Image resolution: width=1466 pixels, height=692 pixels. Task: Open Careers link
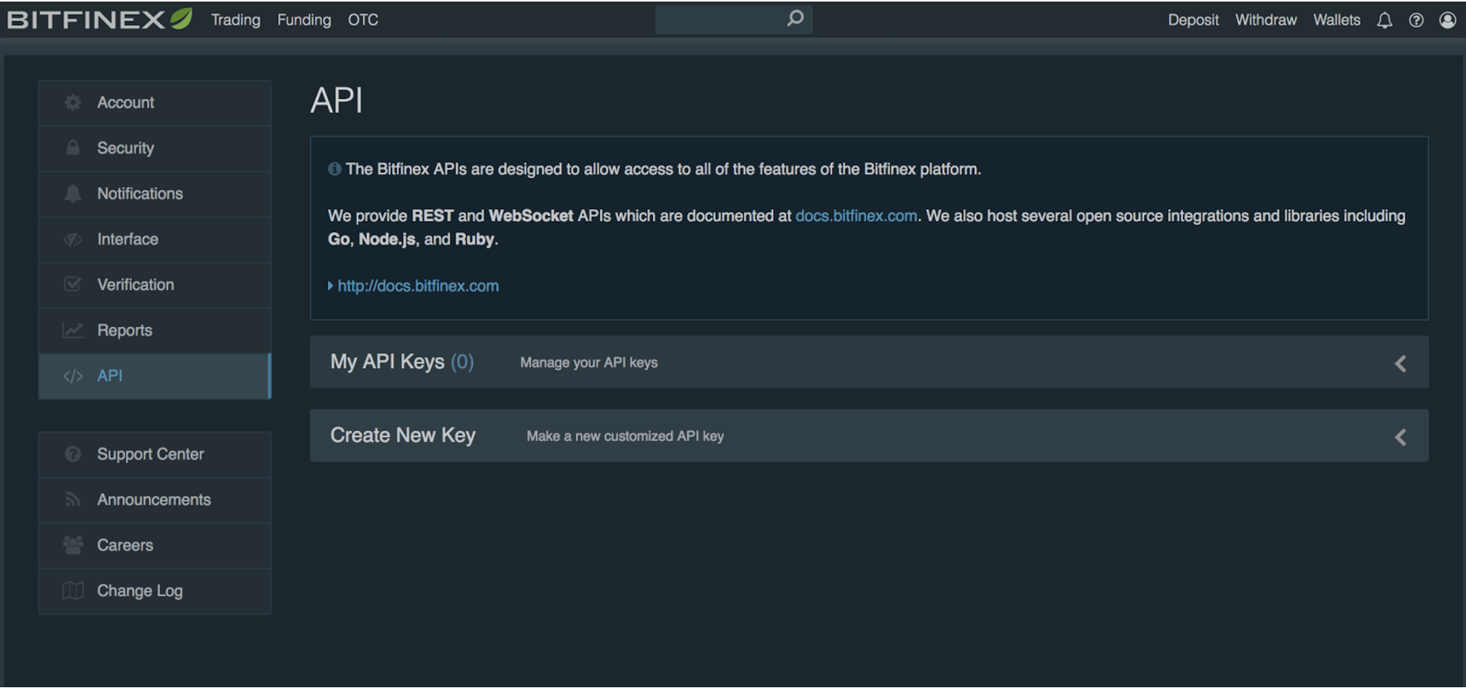(x=155, y=546)
